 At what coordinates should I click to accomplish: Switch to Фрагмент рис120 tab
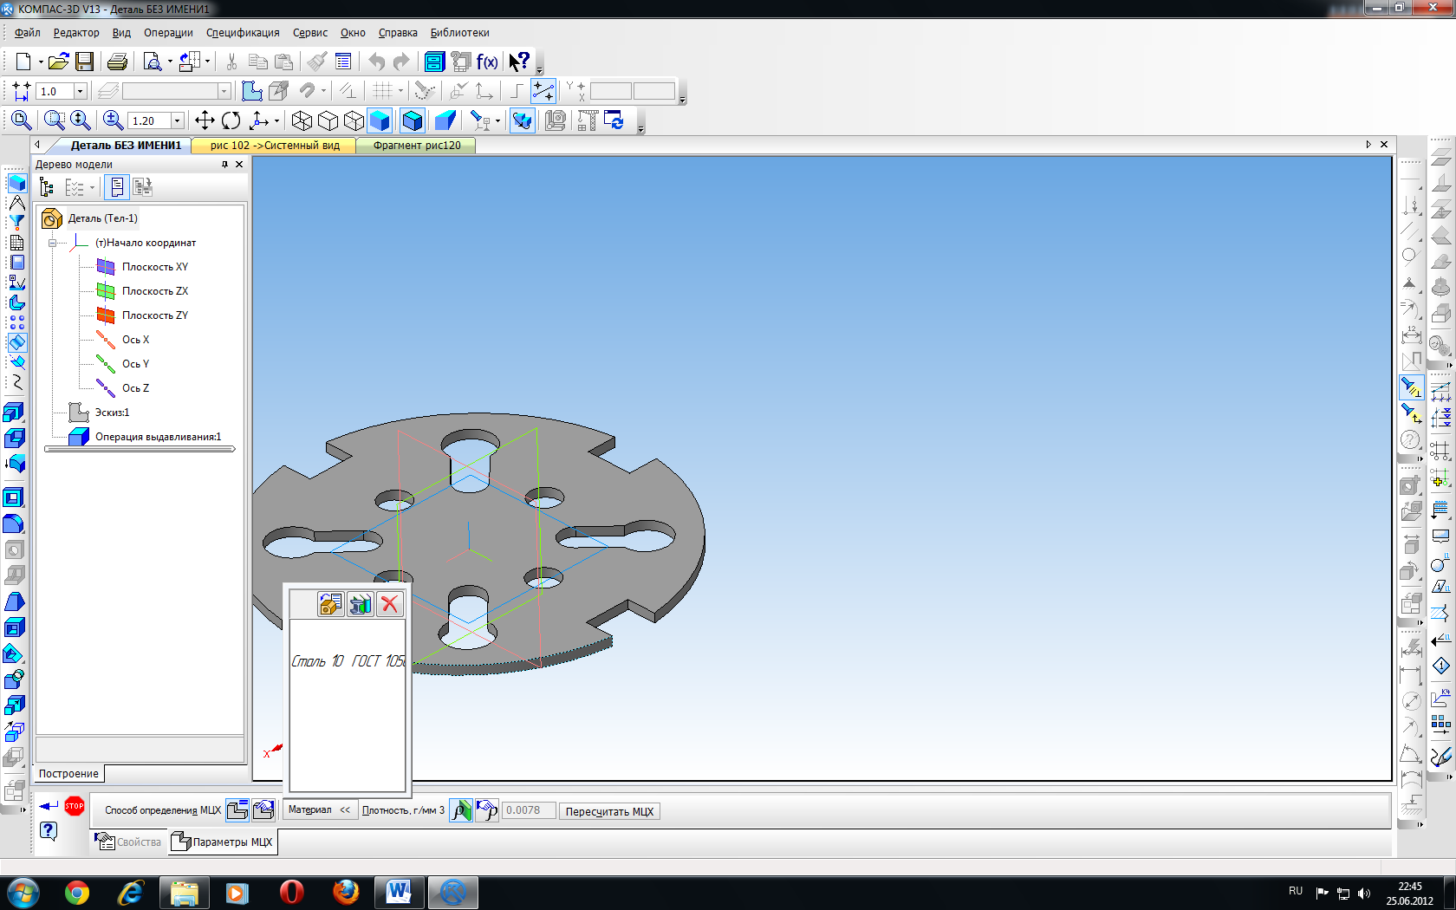point(417,146)
